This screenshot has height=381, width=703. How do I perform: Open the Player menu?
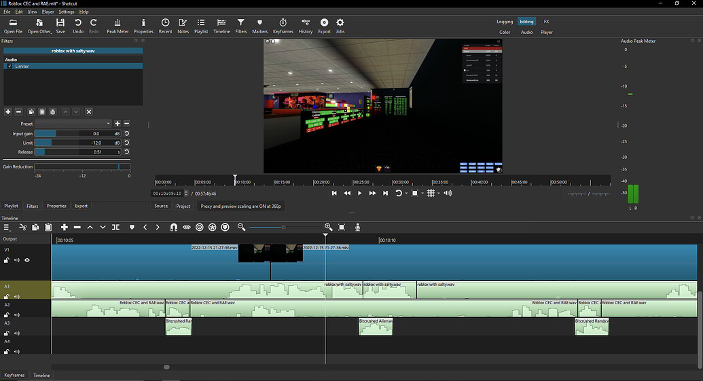[48, 12]
